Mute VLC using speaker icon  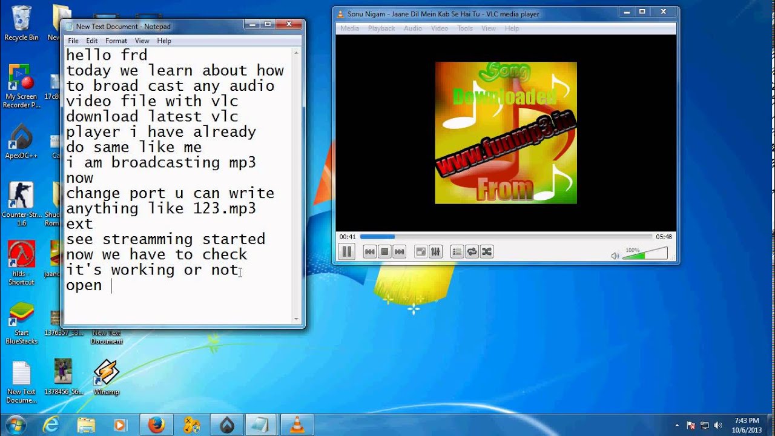(x=615, y=256)
